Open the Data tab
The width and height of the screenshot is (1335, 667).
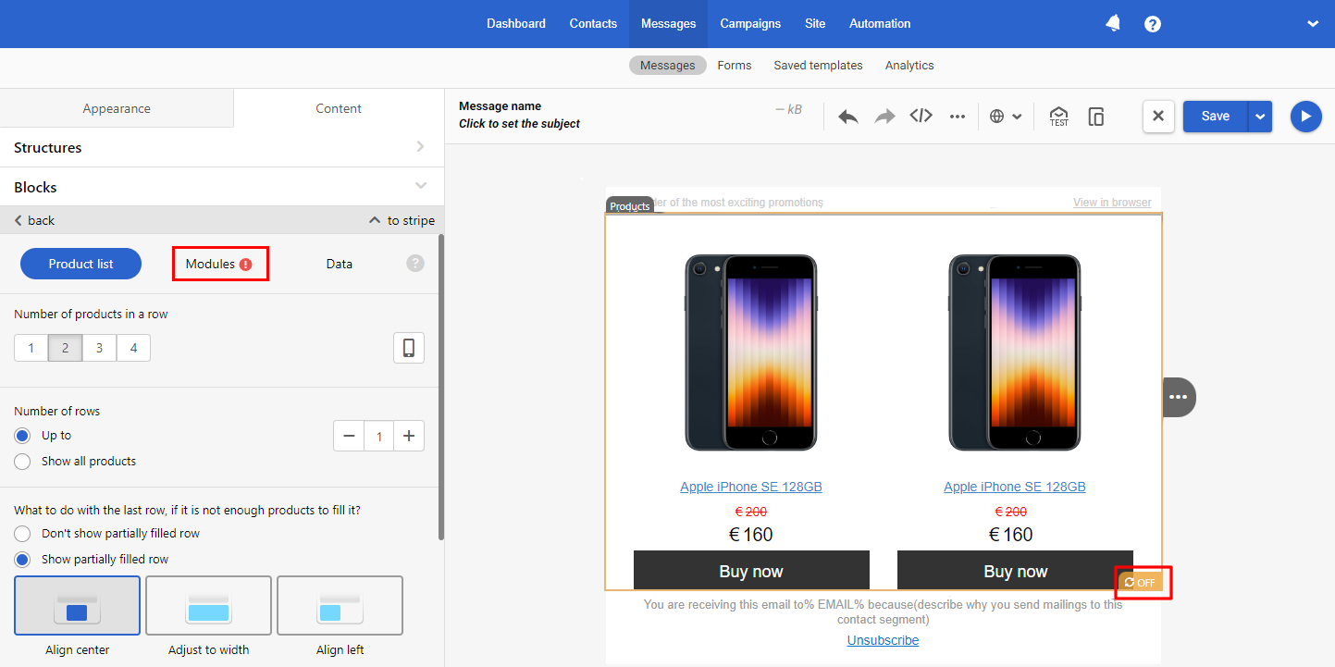(340, 264)
